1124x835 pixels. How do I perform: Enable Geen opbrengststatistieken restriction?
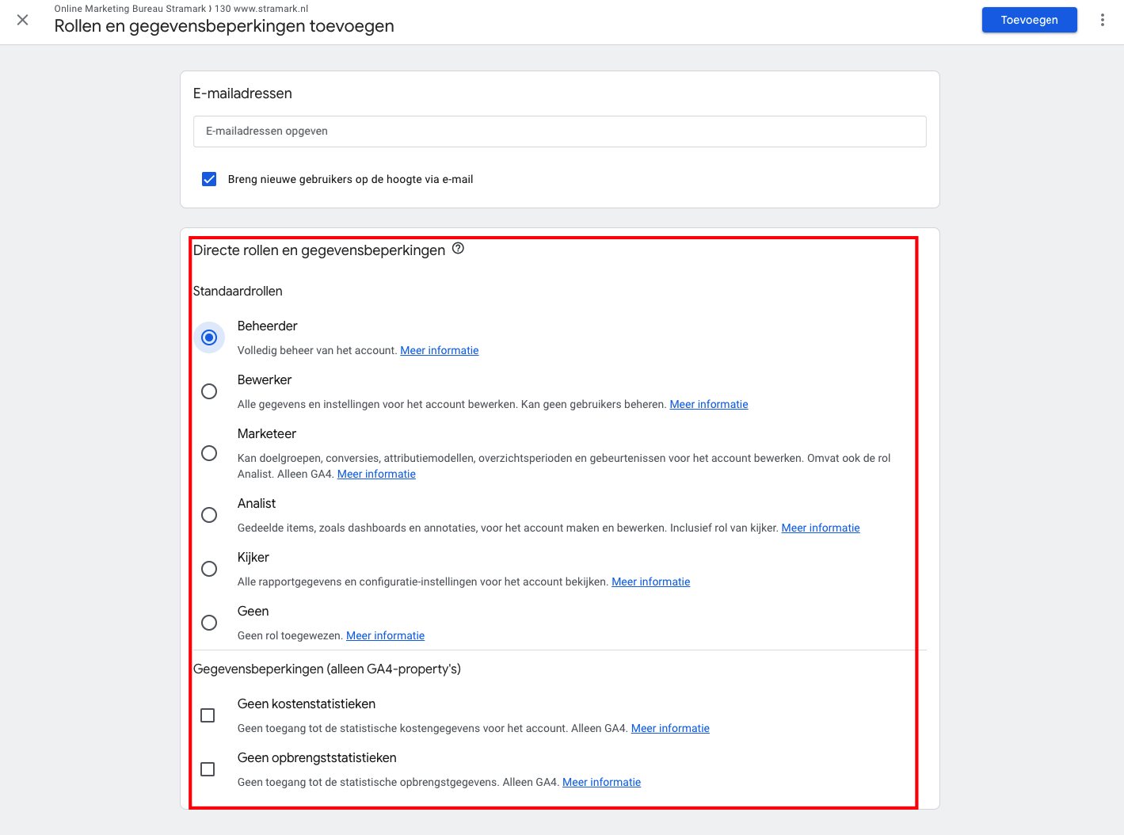tap(208, 769)
